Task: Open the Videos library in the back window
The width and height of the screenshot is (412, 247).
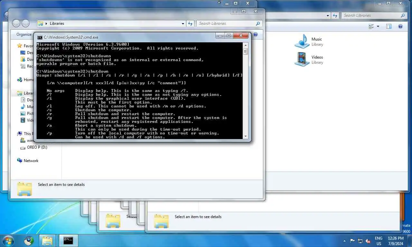Action: click(x=309, y=59)
